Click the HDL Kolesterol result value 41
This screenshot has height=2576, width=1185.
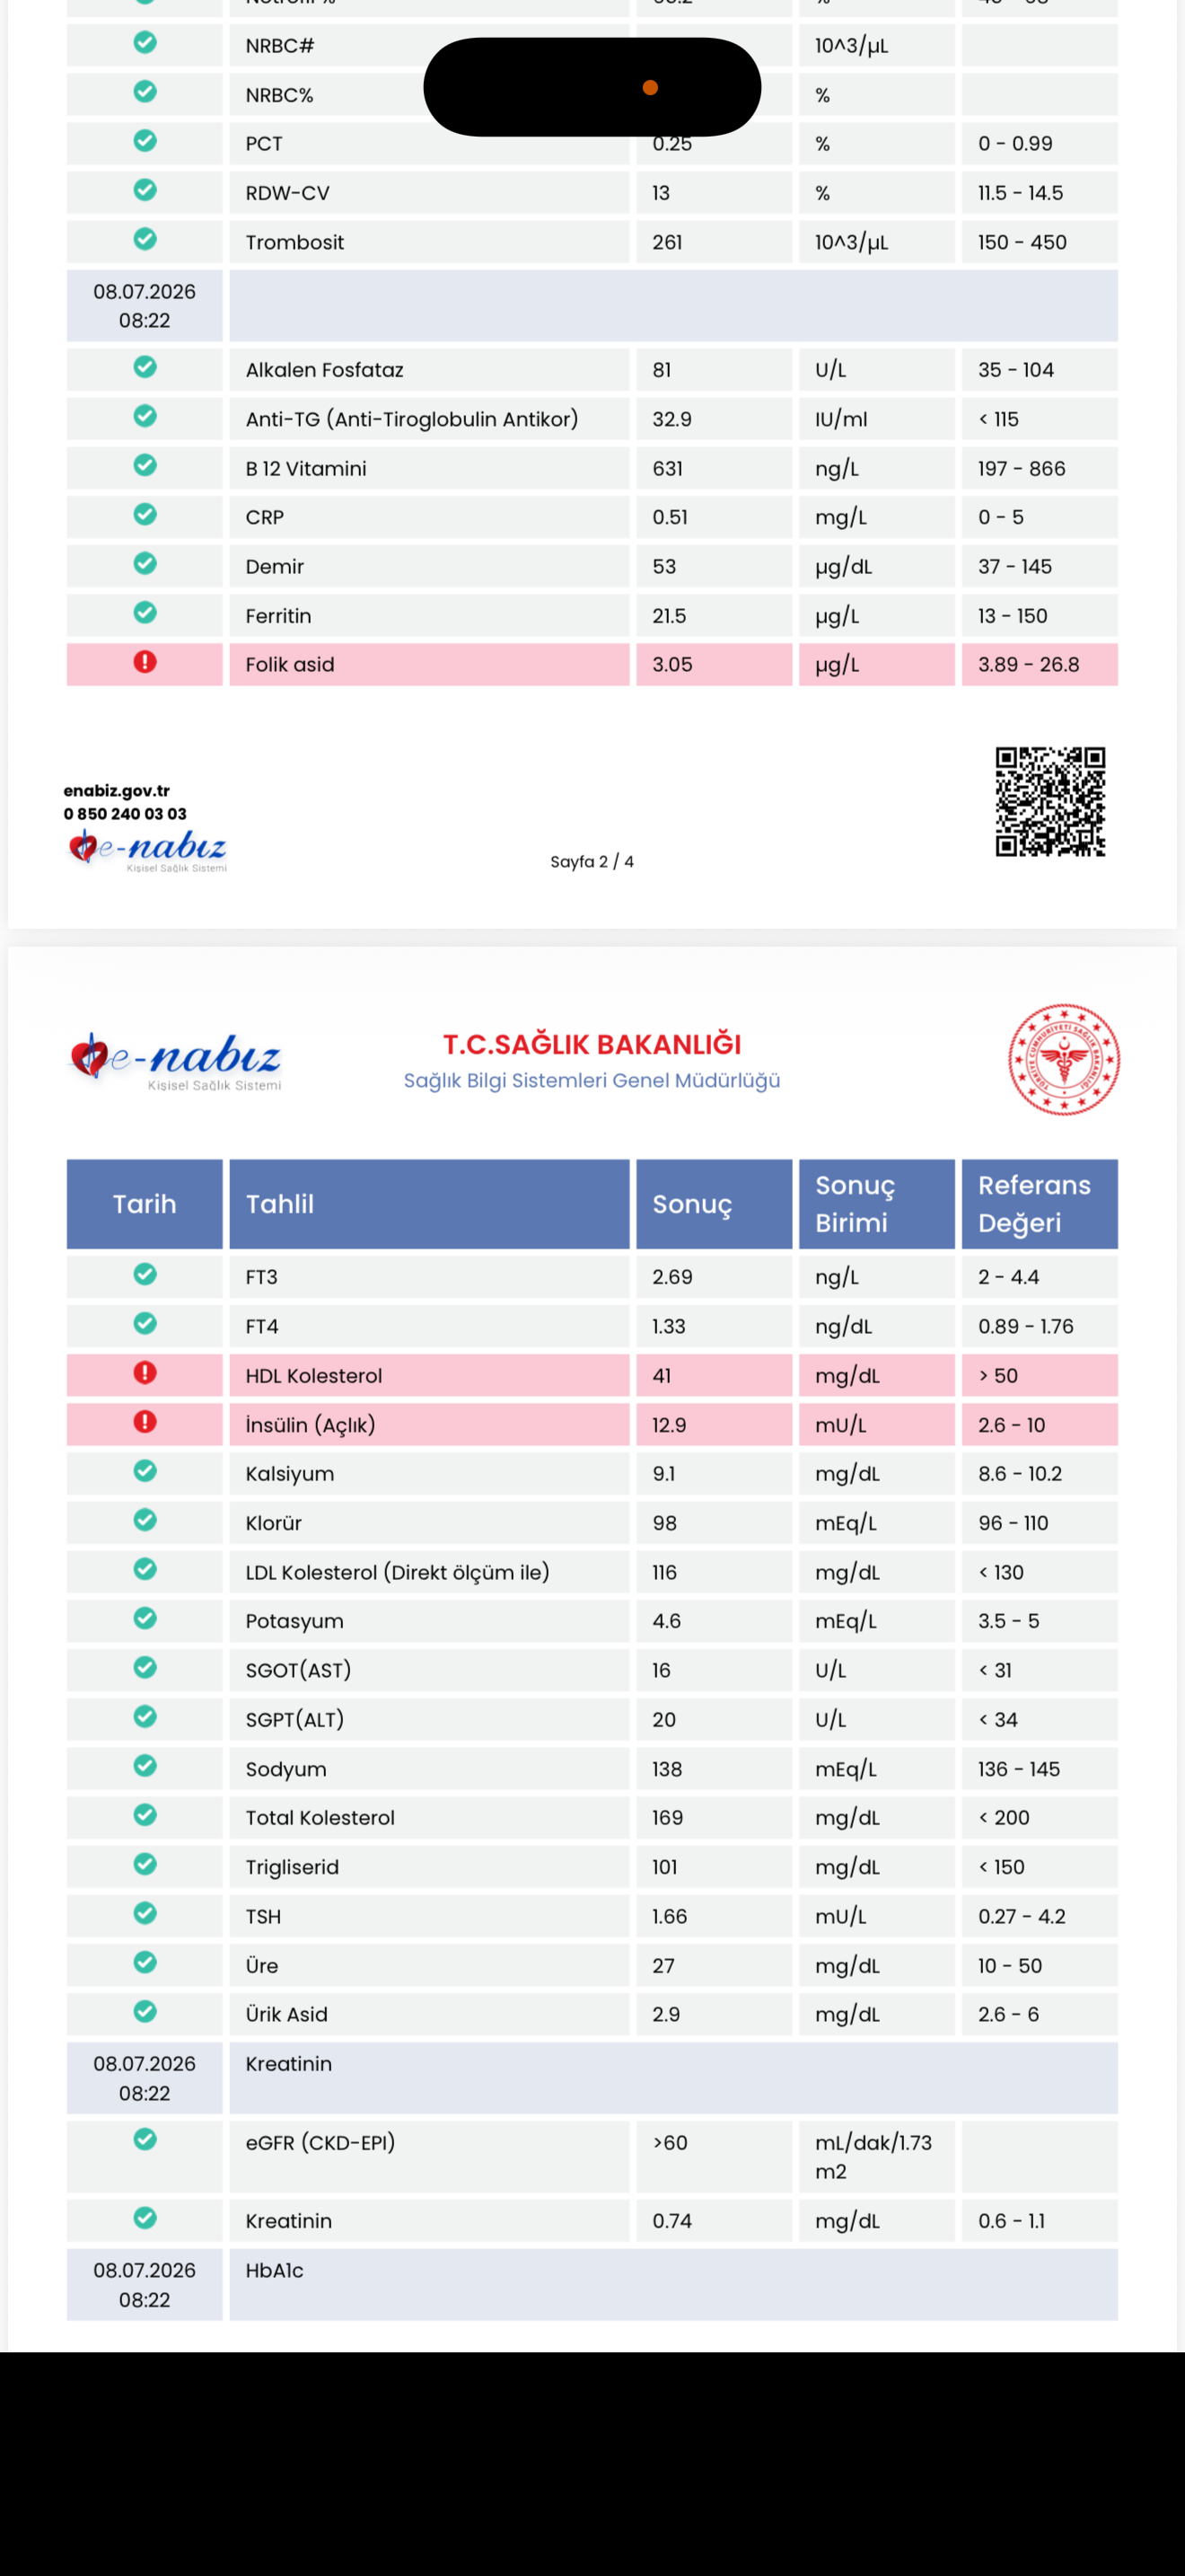(x=662, y=1376)
